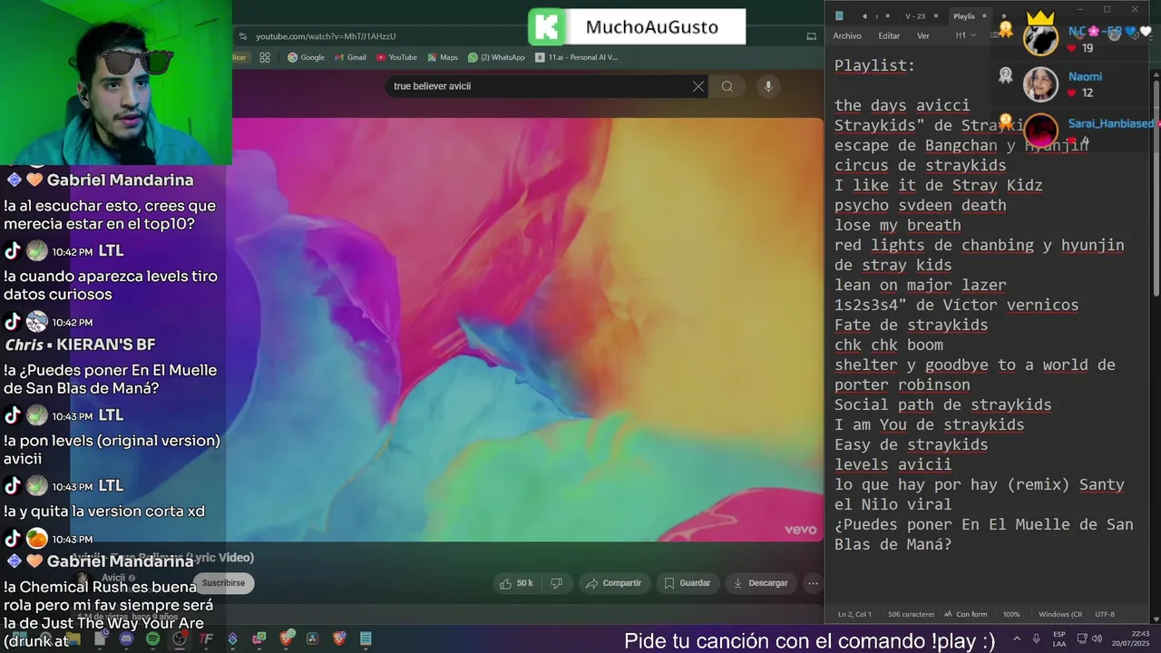1161x653 pixels.
Task: Activate YouTube voice search microphone
Action: 768,86
